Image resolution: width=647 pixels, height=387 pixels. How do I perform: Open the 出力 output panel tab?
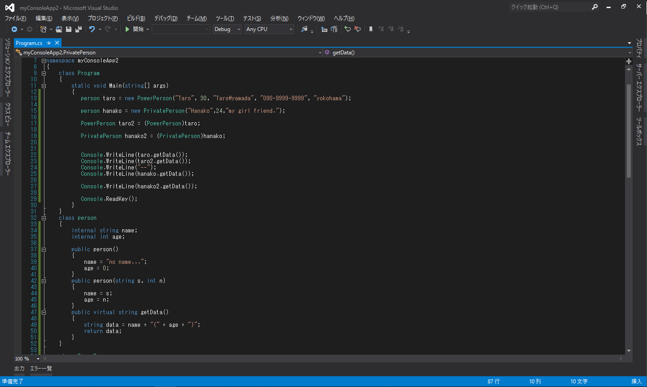click(x=19, y=369)
